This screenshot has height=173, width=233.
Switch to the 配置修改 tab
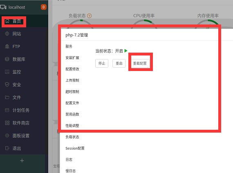[x=72, y=69]
